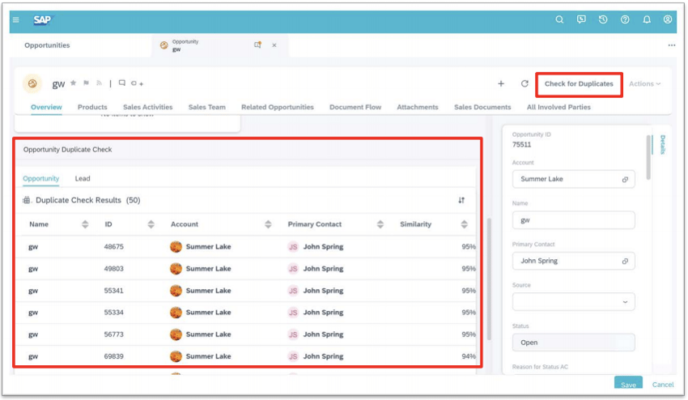688x400 pixels.
Task: Mark gw as favorite with star
Action: point(74,83)
